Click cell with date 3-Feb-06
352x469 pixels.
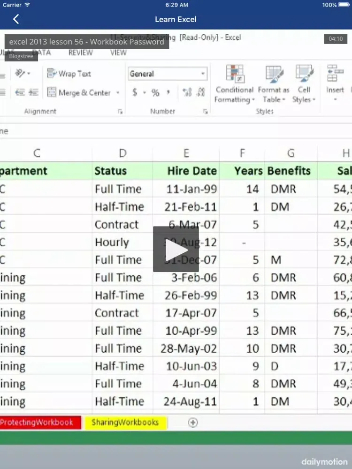(186, 278)
